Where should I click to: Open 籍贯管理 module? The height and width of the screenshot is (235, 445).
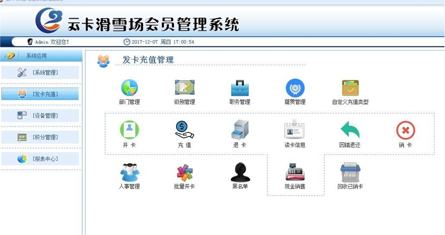click(295, 88)
